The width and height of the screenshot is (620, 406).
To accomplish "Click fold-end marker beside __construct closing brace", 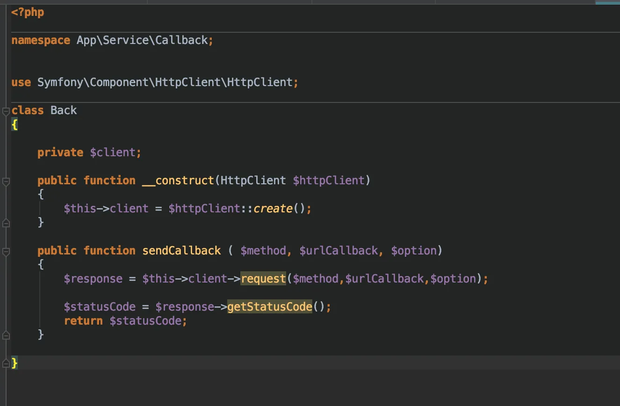I will [6, 223].
